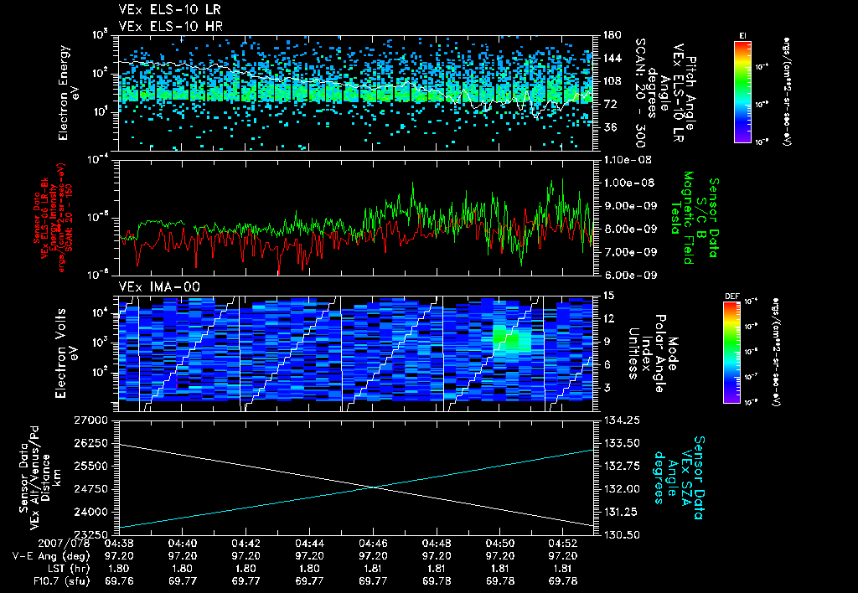
Task: Click the 04:46 time tick label
Action: point(373,544)
